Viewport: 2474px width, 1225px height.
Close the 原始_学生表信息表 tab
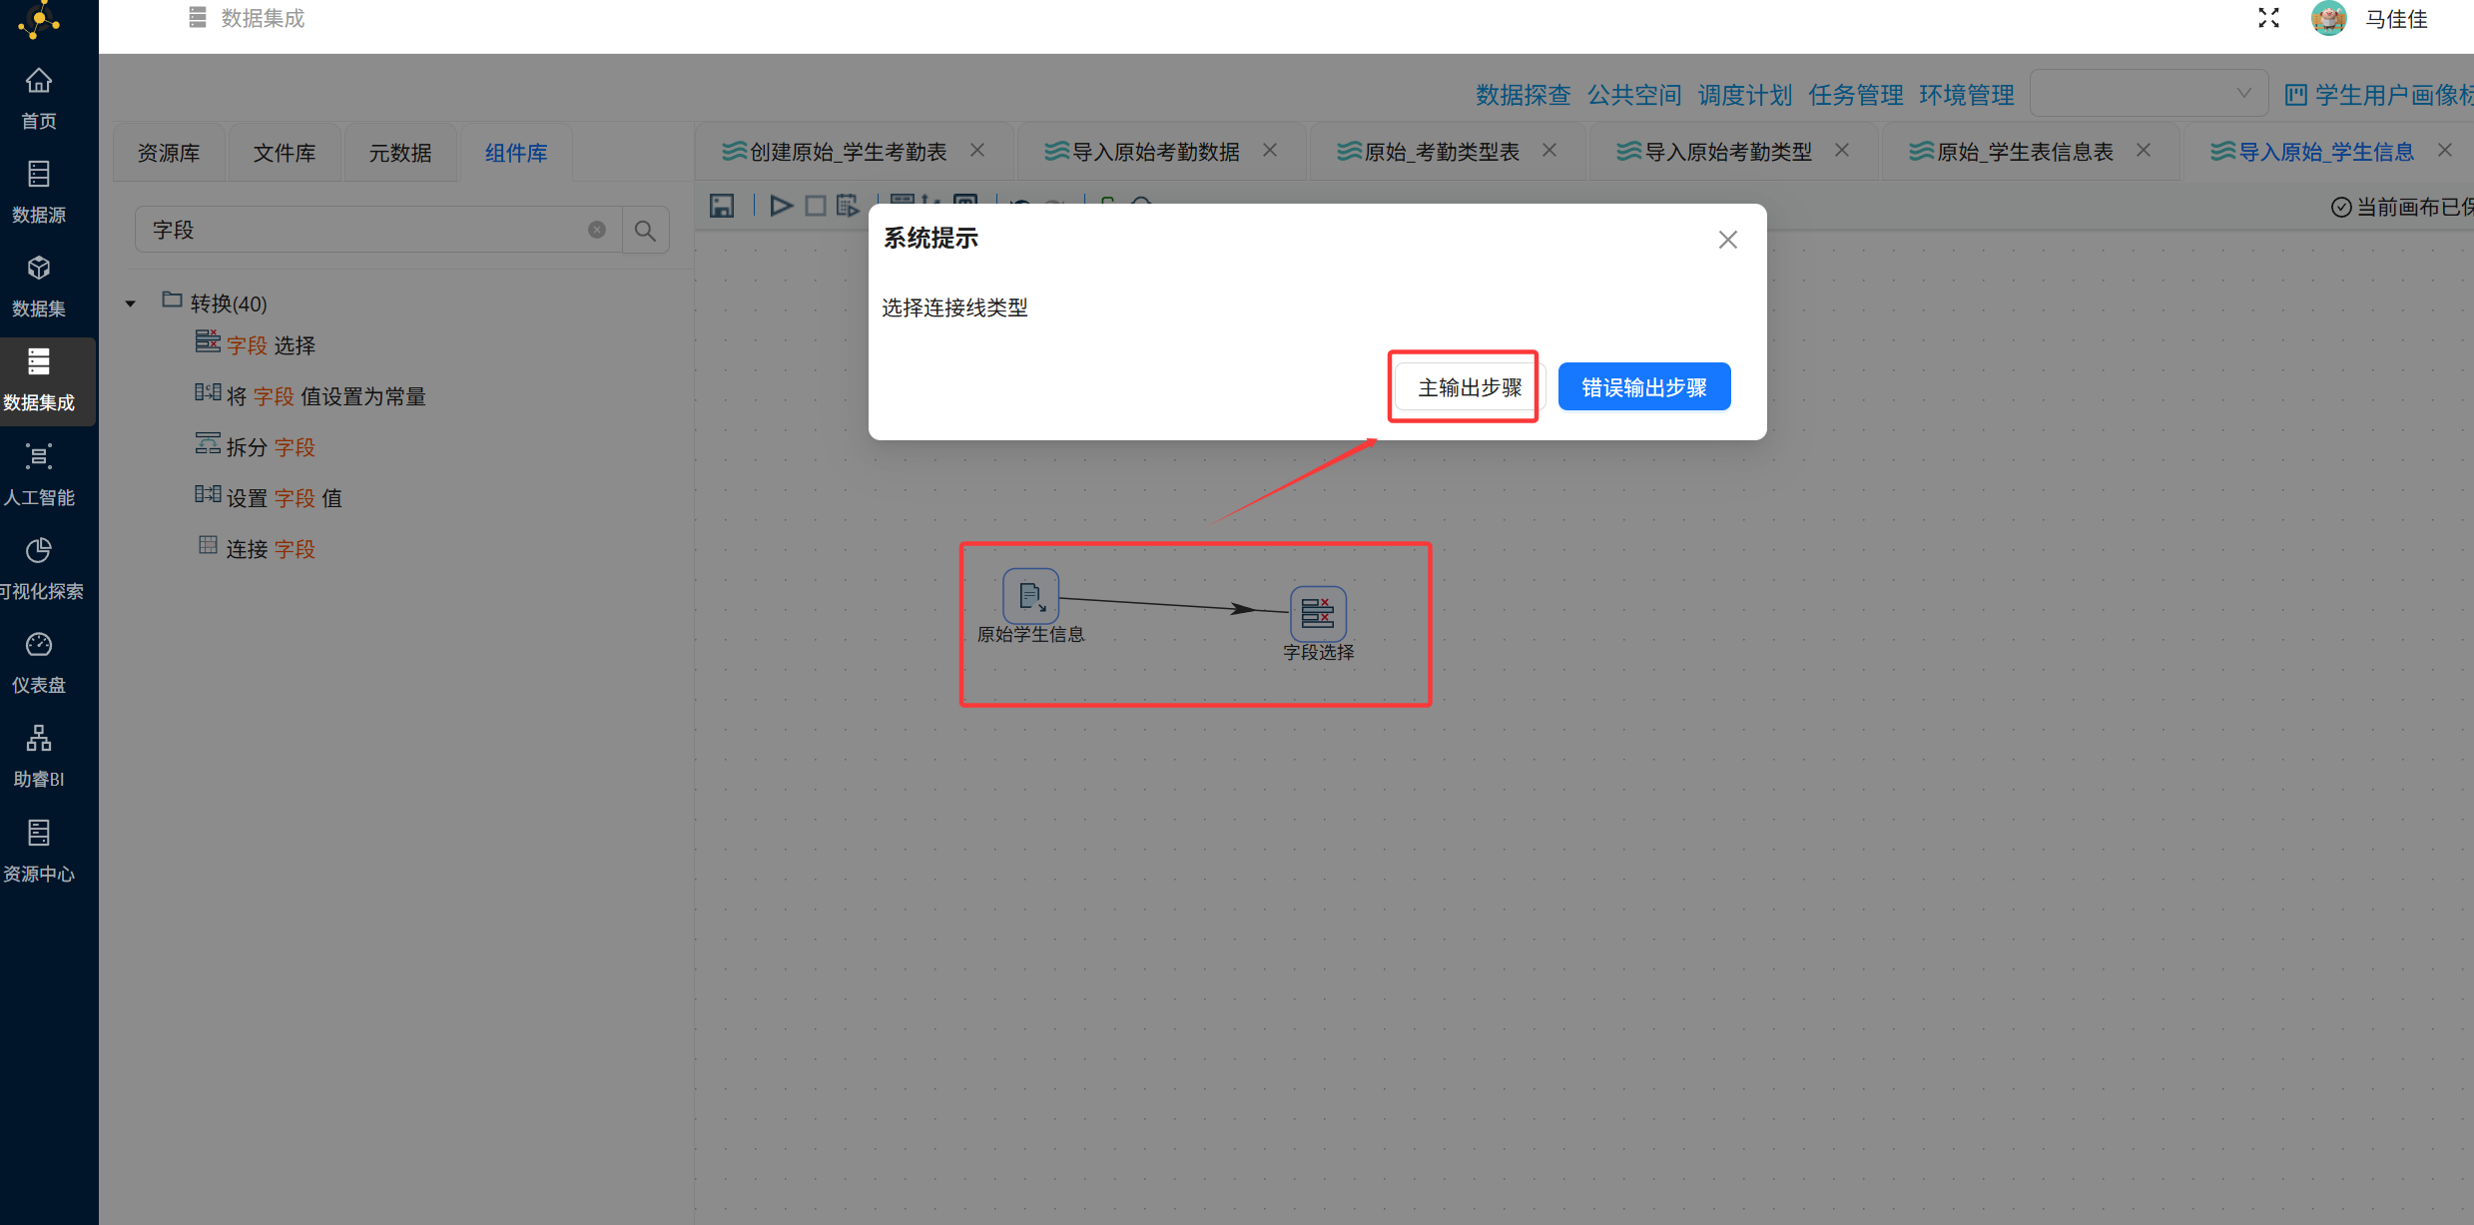pyautogui.click(x=2144, y=150)
